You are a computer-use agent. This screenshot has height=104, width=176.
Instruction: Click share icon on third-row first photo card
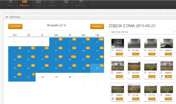[112, 99]
